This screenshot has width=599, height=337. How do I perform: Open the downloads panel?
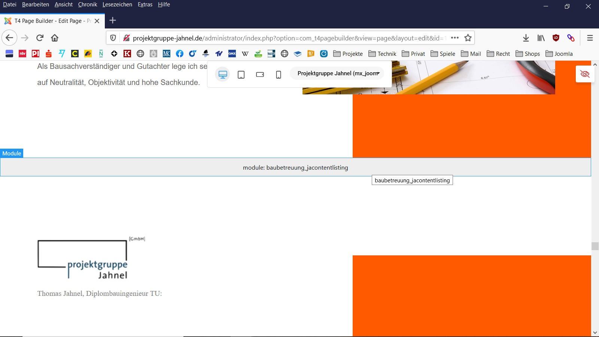526,38
